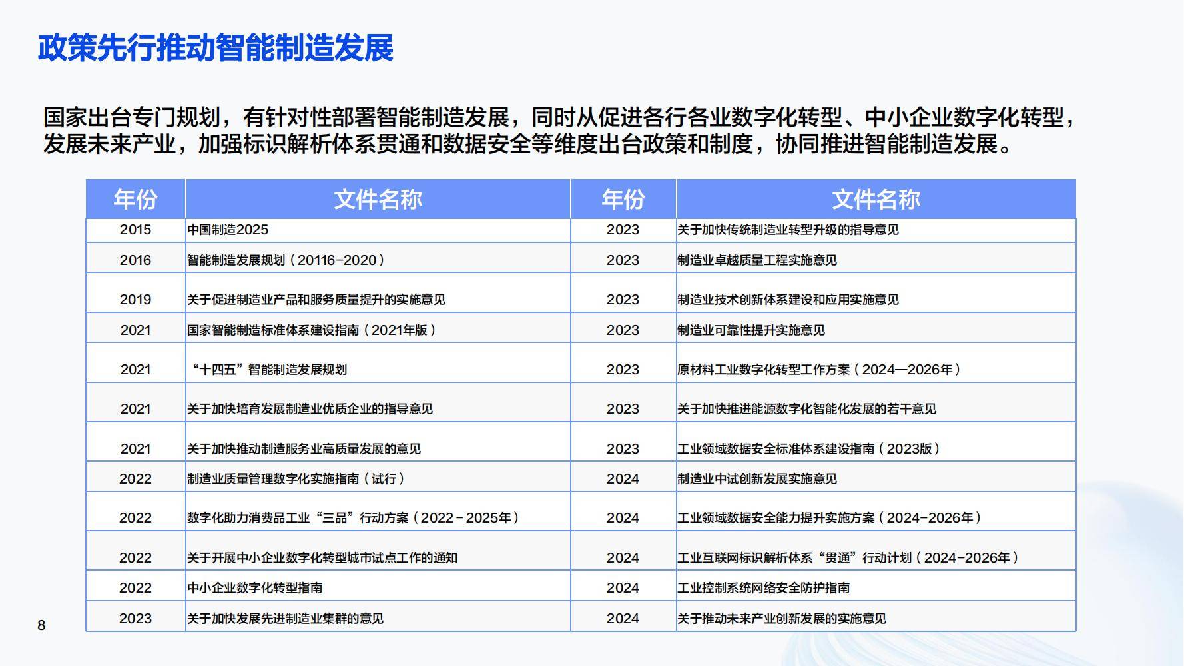Click 国家智能制造标准体系建设指南（2021年版）
This screenshot has height=666, width=1184.
(378, 328)
